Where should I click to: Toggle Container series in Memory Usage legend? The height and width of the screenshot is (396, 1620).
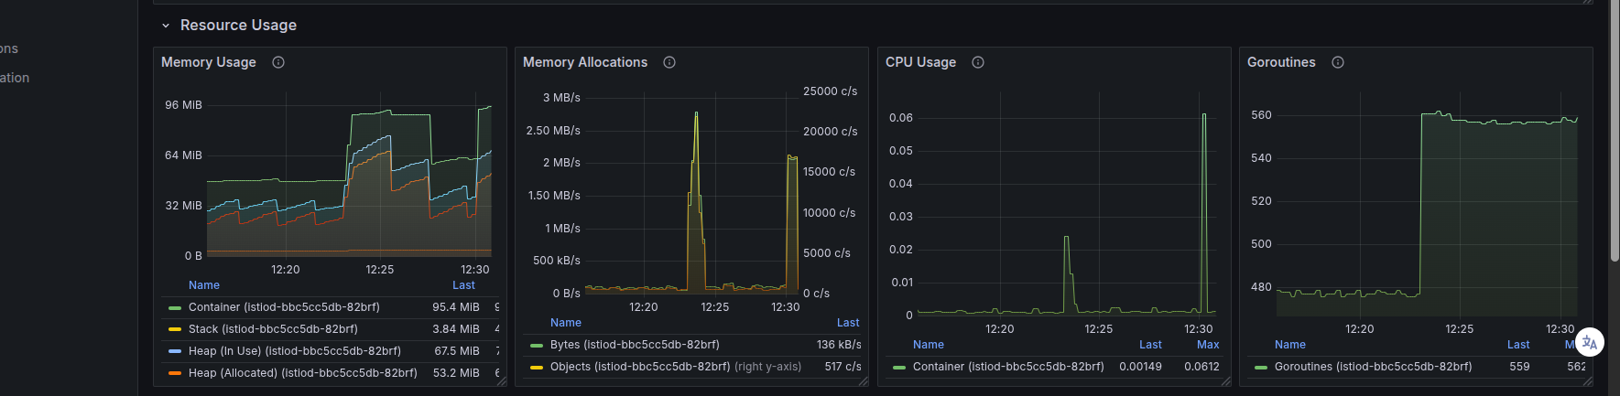(284, 307)
